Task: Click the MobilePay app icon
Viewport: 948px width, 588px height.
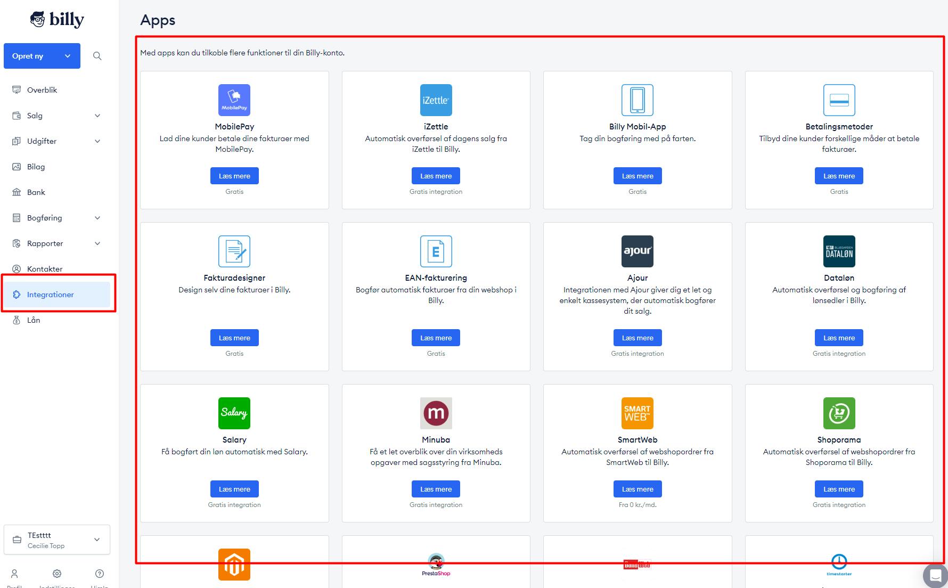Action: pos(234,100)
